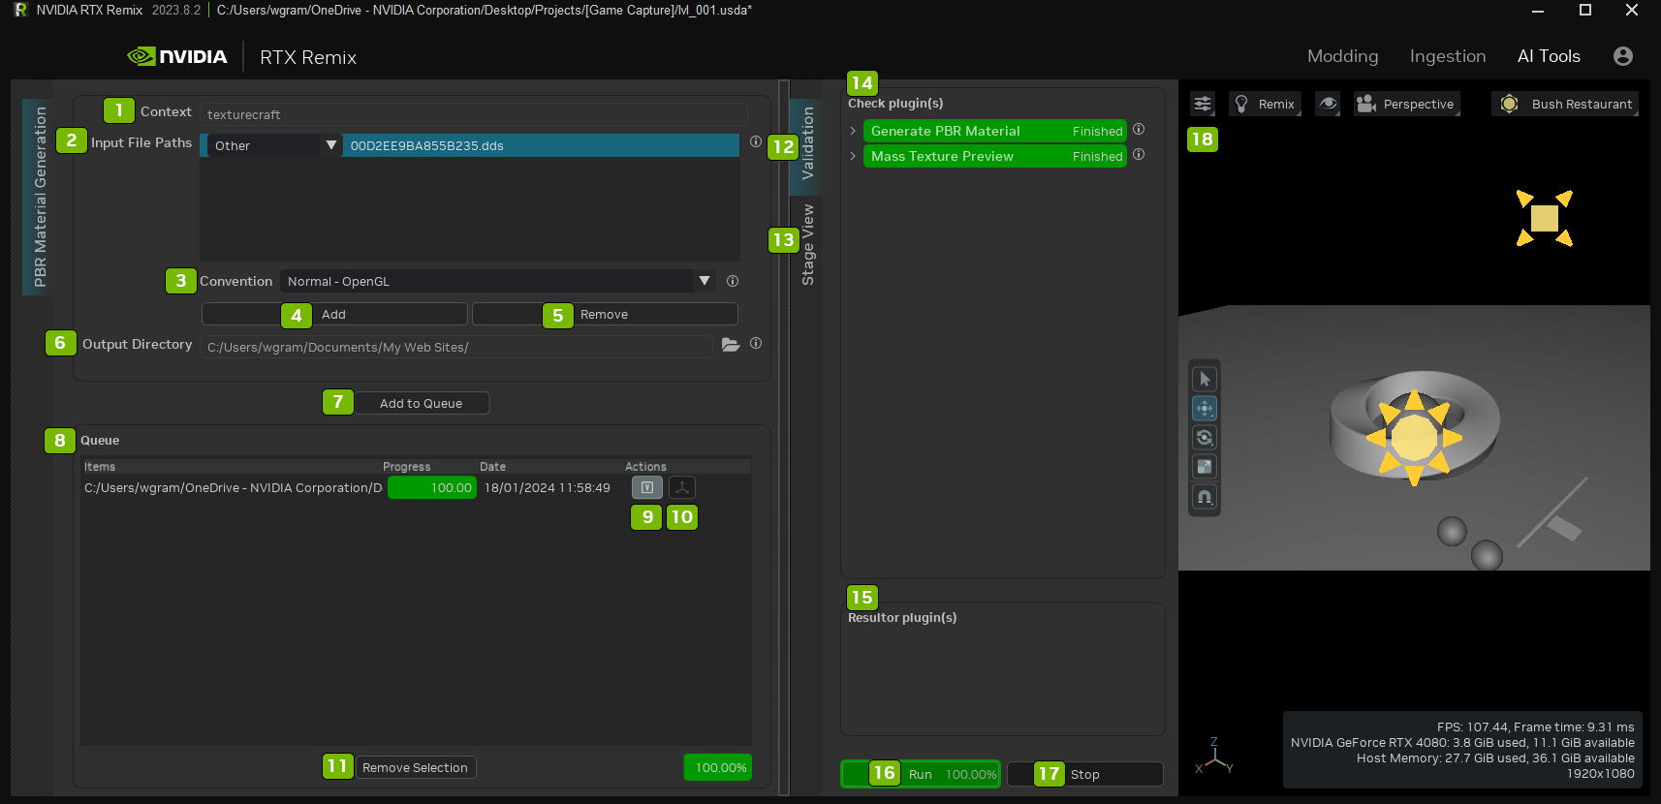Click the info icon for Generate PBR Material
1661x804 pixels.
[1139, 129]
